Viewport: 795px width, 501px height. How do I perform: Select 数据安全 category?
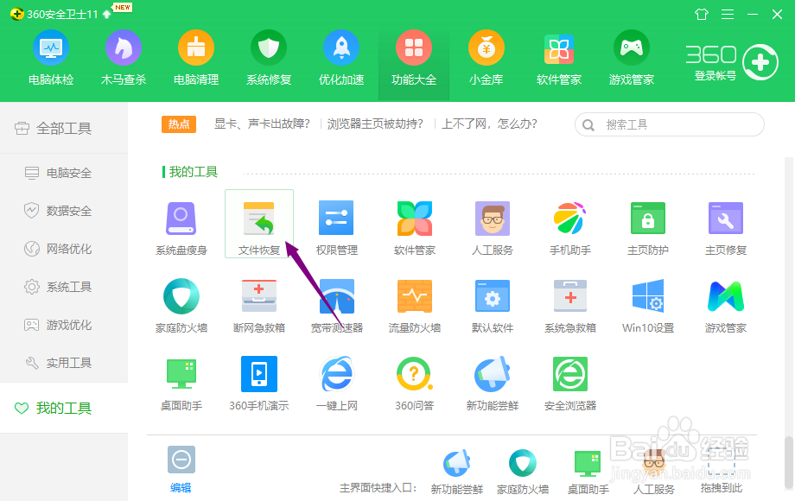click(x=64, y=211)
